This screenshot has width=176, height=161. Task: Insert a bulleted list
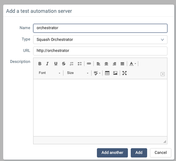click(79, 64)
